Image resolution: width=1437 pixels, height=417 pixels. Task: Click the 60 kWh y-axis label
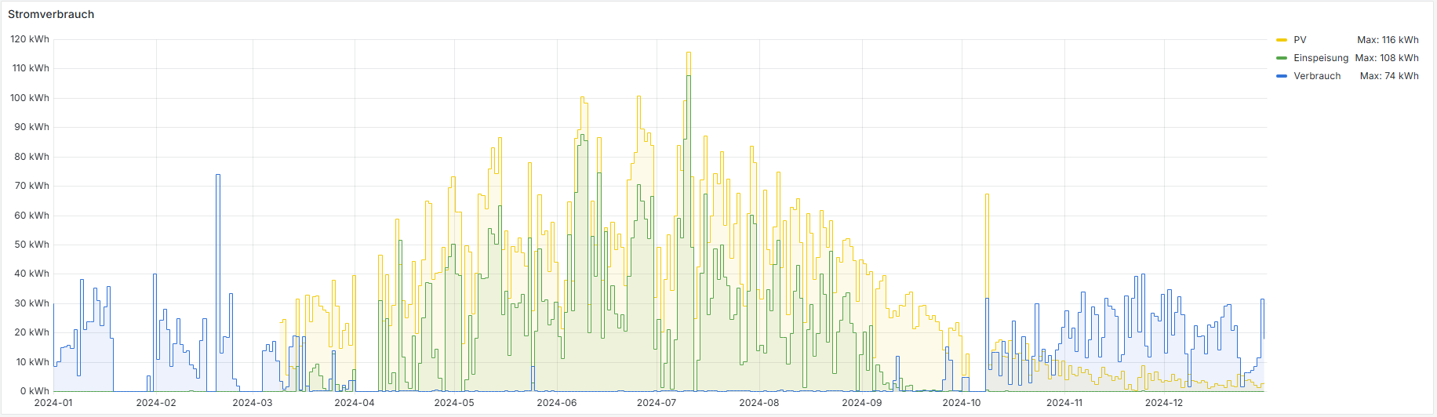click(31, 216)
